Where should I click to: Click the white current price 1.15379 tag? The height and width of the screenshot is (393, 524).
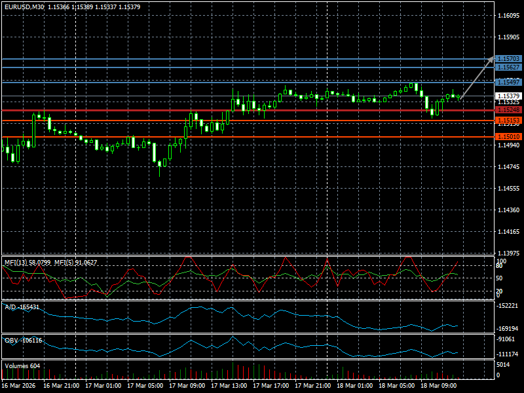click(x=508, y=96)
